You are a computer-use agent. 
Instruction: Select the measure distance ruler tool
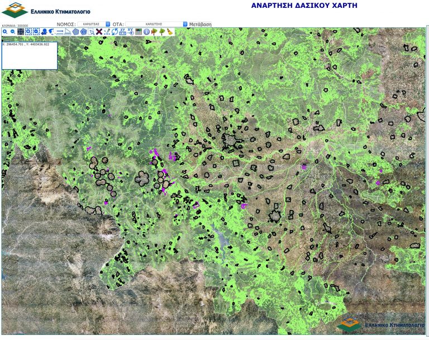[x=60, y=32]
